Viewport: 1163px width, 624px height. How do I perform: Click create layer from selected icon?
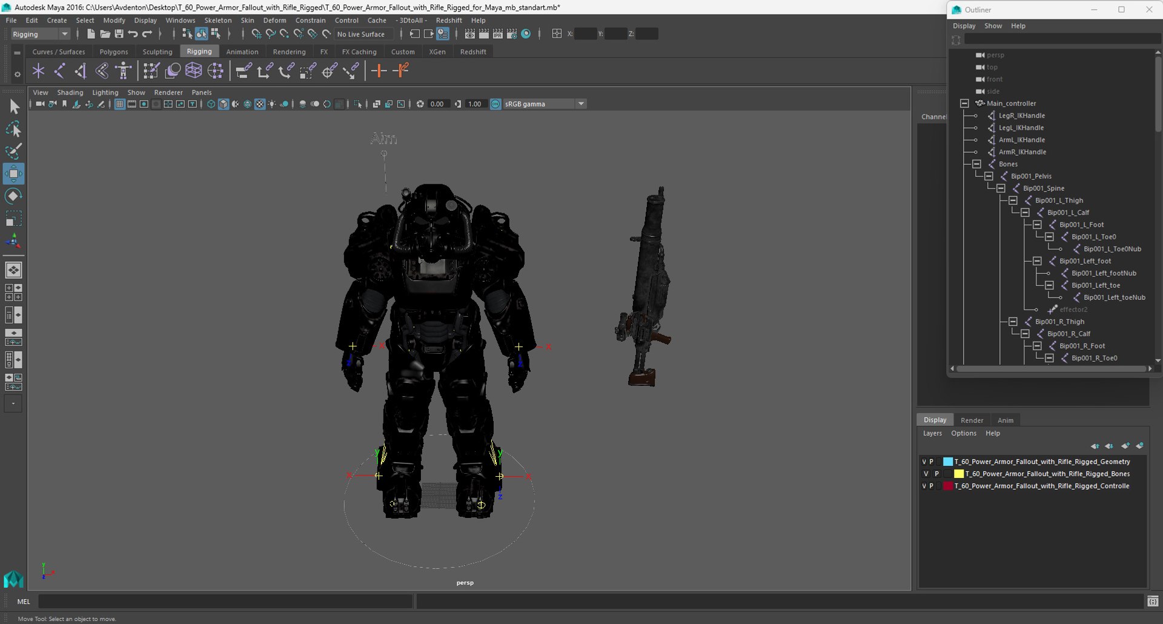coord(1140,446)
